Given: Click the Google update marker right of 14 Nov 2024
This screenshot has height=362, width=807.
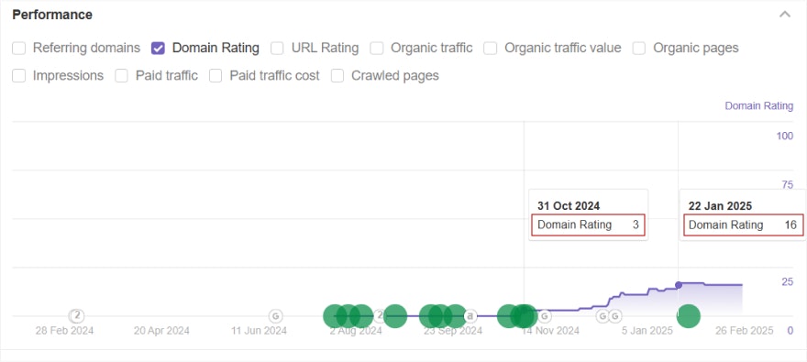Looking at the screenshot, I should (544, 316).
